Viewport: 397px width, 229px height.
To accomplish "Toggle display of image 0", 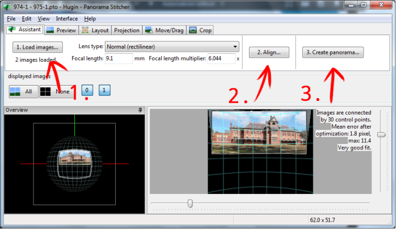I will 87,90.
